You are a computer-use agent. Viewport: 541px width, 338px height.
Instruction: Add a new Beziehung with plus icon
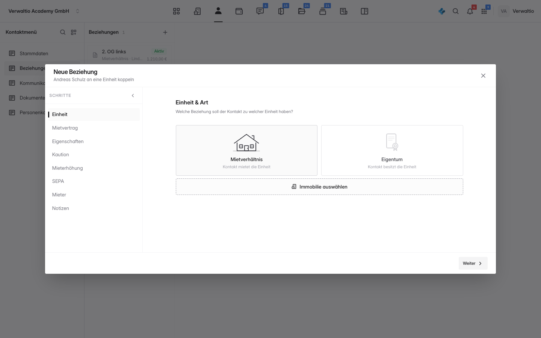(x=165, y=32)
